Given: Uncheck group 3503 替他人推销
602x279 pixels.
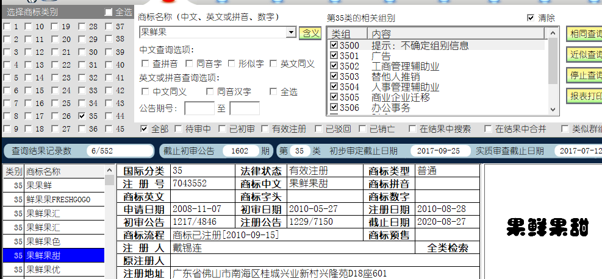Looking at the screenshot, I should 334,76.
